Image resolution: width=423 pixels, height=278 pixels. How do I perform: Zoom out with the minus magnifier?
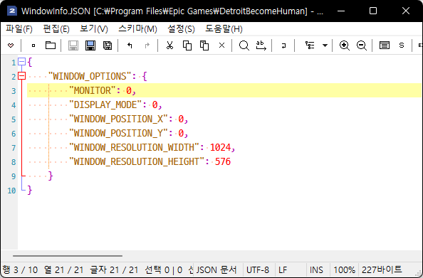362,46
